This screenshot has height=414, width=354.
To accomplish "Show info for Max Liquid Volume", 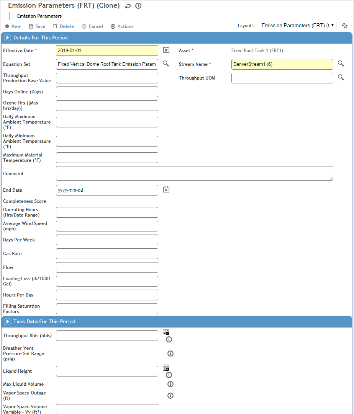I will [170, 384].
